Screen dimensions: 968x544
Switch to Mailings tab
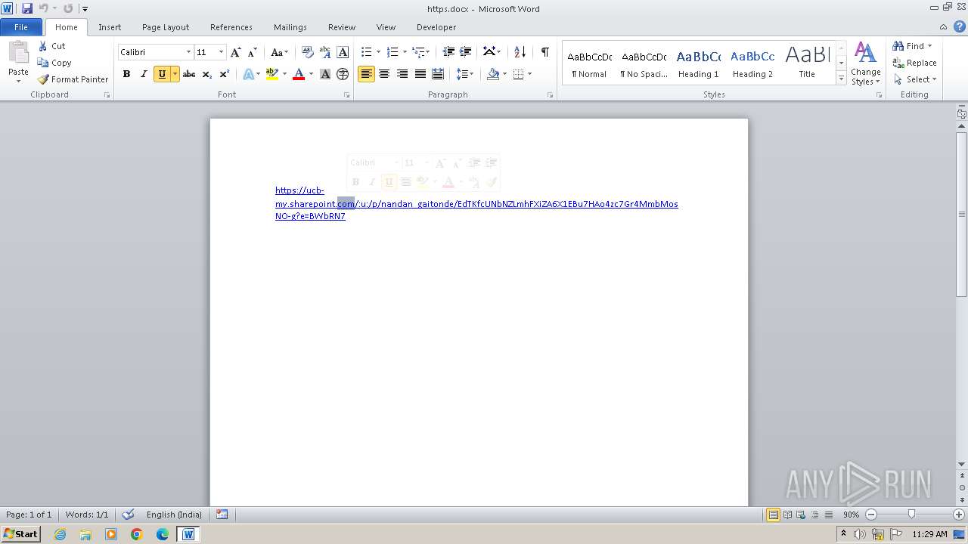(290, 27)
